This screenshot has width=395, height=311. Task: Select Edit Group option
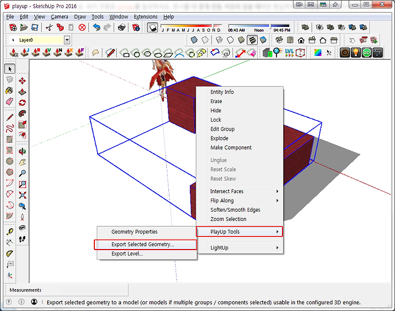(x=239, y=129)
